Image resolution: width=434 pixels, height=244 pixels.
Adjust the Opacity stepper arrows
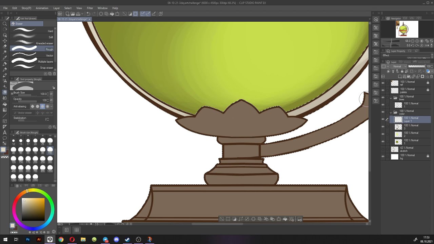click(48, 100)
